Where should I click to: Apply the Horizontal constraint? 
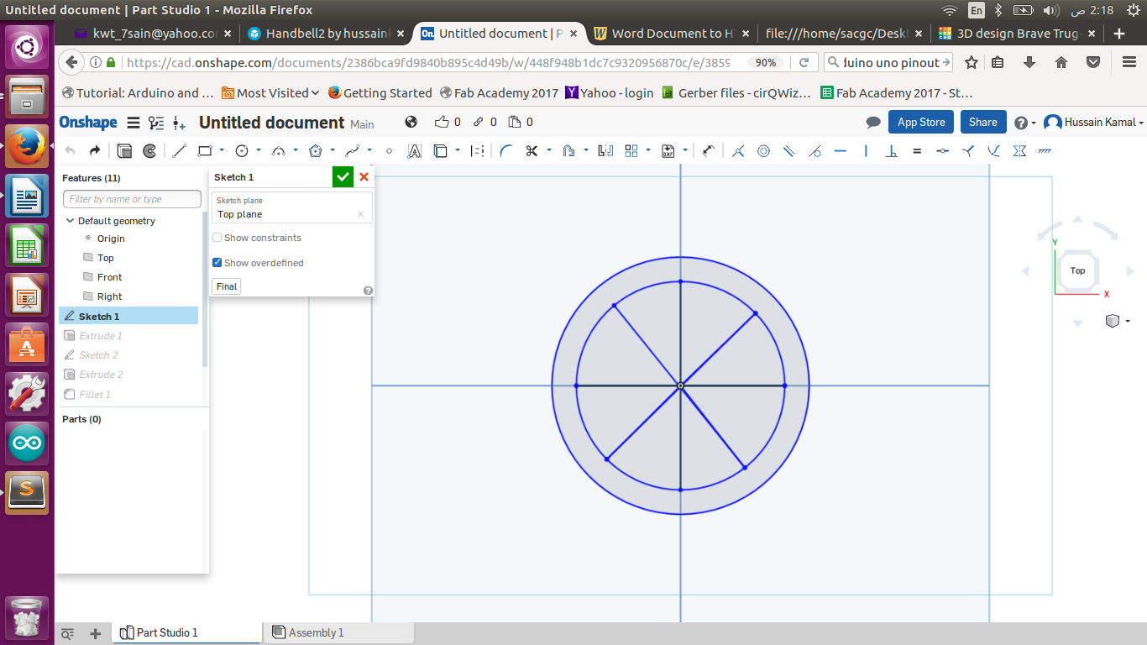click(841, 151)
